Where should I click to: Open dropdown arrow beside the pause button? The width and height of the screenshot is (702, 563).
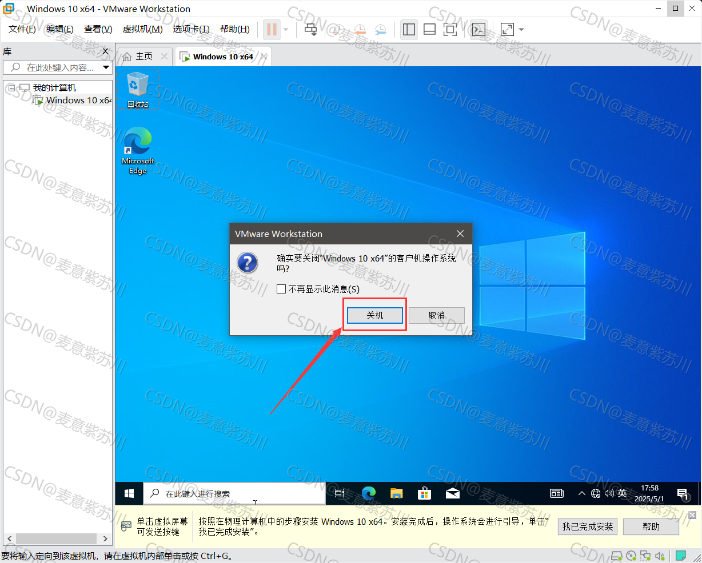pyautogui.click(x=286, y=30)
